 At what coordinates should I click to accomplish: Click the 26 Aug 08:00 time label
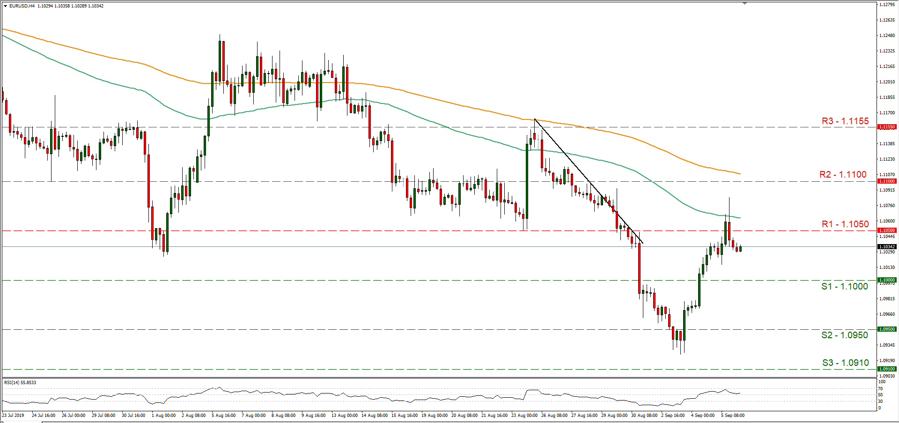pos(554,416)
